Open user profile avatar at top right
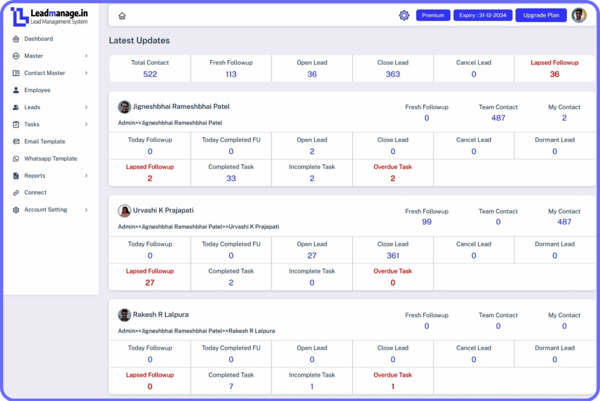 point(579,15)
